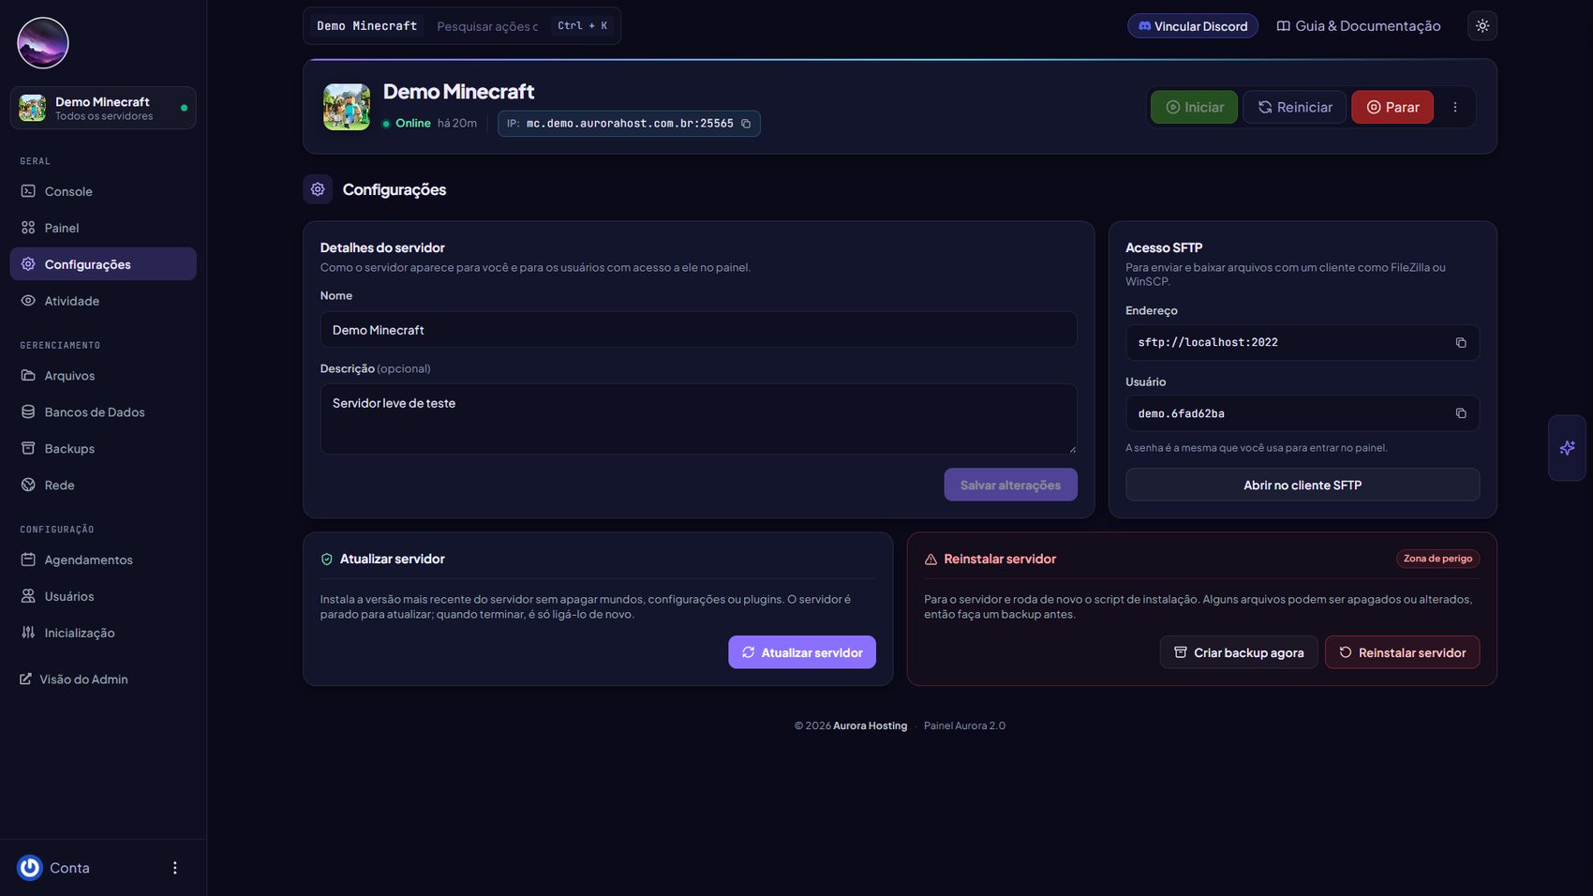The image size is (1593, 896).
Task: Copy the SFTP username demo.6fad62ba
Action: [x=1460, y=413]
